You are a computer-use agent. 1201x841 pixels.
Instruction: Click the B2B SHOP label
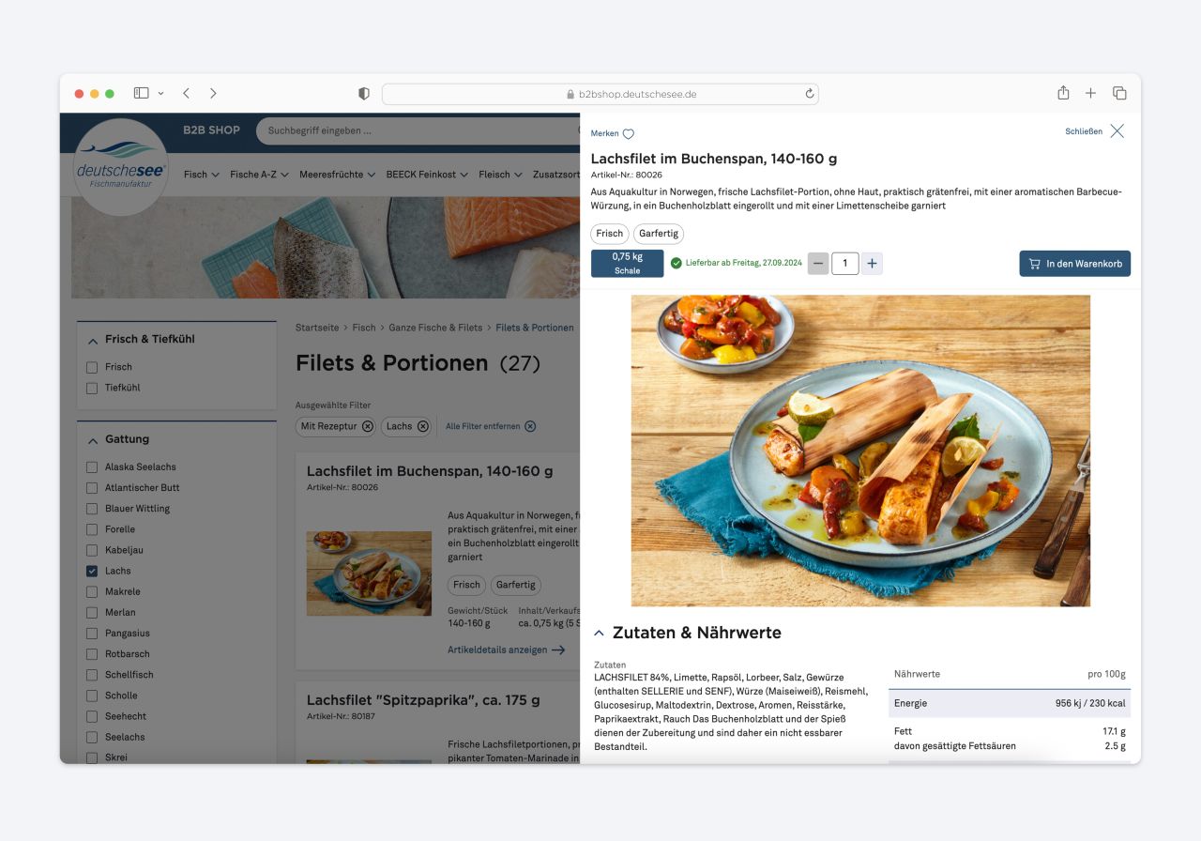coord(211,130)
